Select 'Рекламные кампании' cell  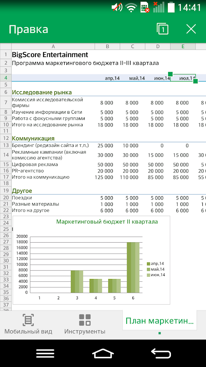click(49, 155)
